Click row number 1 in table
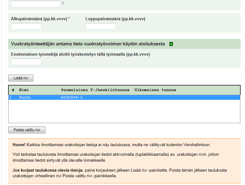Image resolution: width=245 pixels, height=185 pixels. (x=11, y=97)
